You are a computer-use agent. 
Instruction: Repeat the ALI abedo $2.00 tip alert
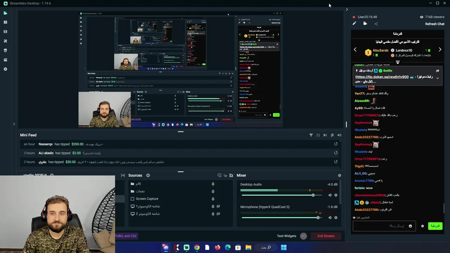tap(336, 153)
